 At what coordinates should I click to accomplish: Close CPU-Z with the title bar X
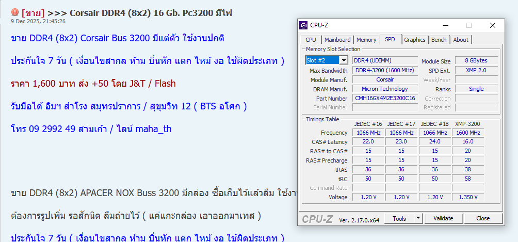[x=493, y=25]
